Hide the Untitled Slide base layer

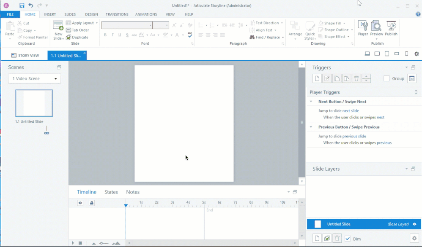pyautogui.click(x=414, y=224)
